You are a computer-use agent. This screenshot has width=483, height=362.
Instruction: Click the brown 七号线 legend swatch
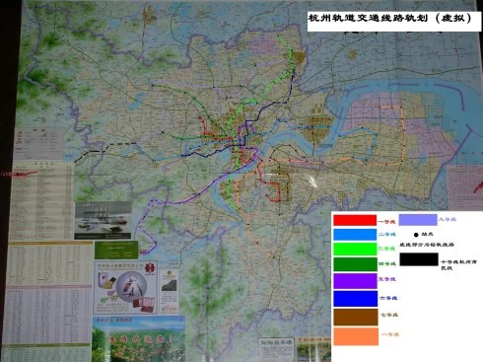tap(356, 317)
